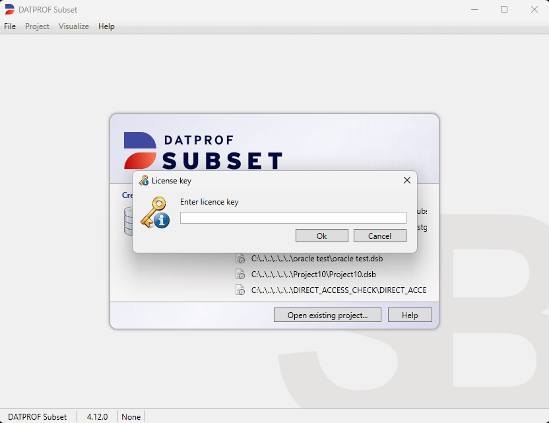
Task: Open the Help menu
Action: [106, 26]
